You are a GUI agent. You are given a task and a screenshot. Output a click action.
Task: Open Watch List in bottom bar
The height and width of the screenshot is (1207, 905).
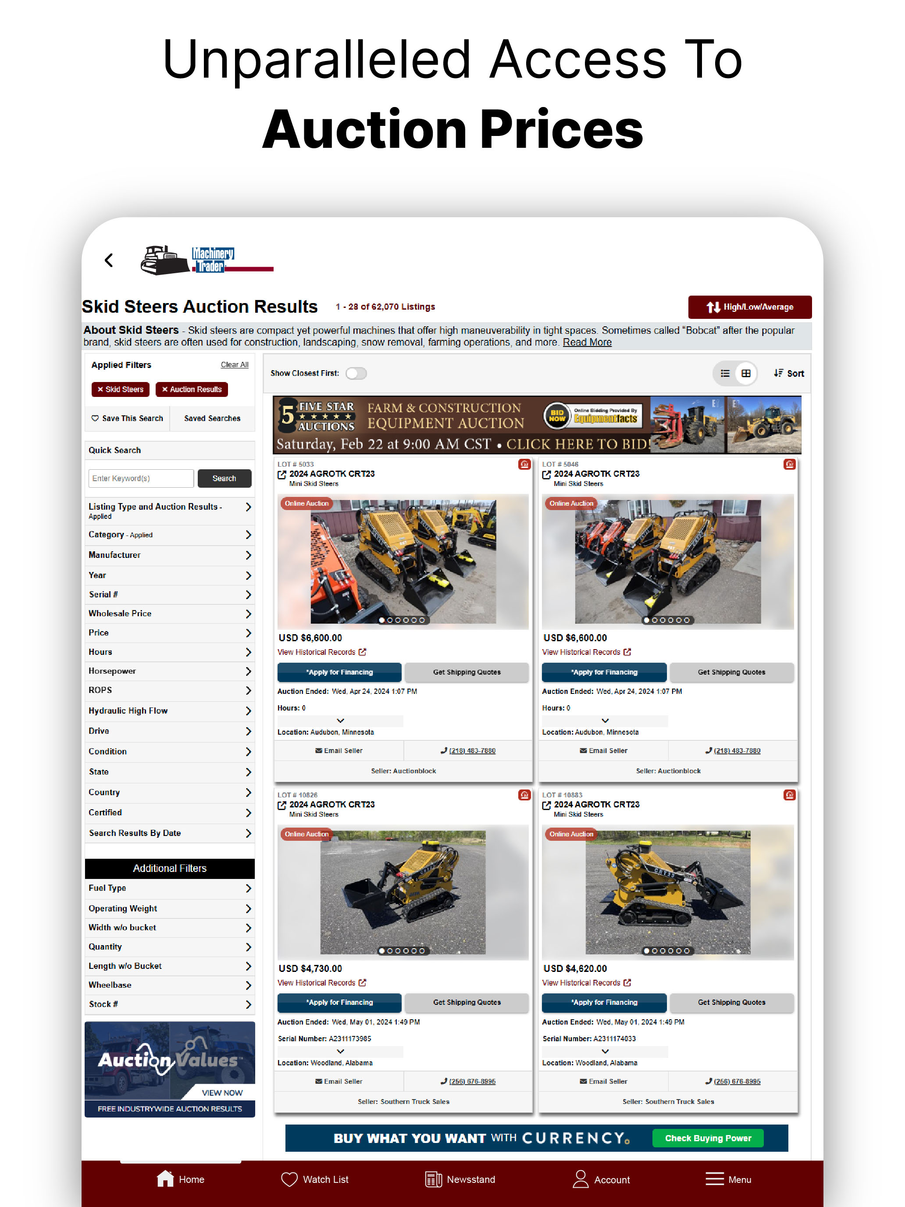(315, 1179)
